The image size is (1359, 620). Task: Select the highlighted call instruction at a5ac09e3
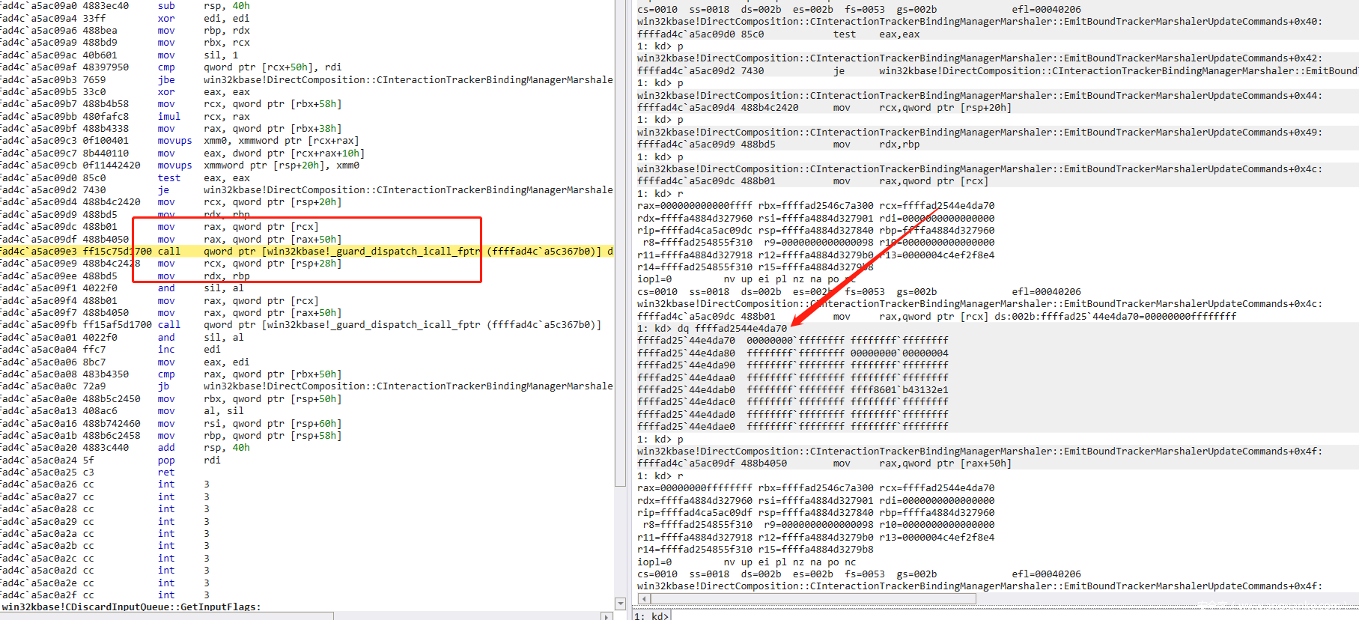(307, 252)
